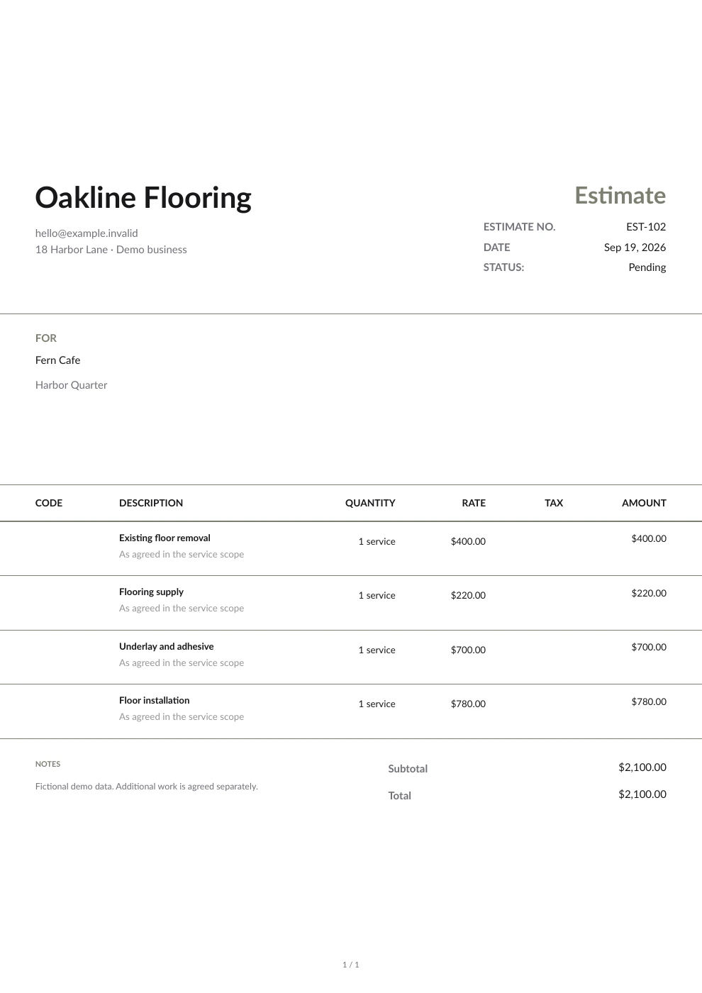
Task: Click the quantity for Underlay and adhesive
Action: (377, 650)
